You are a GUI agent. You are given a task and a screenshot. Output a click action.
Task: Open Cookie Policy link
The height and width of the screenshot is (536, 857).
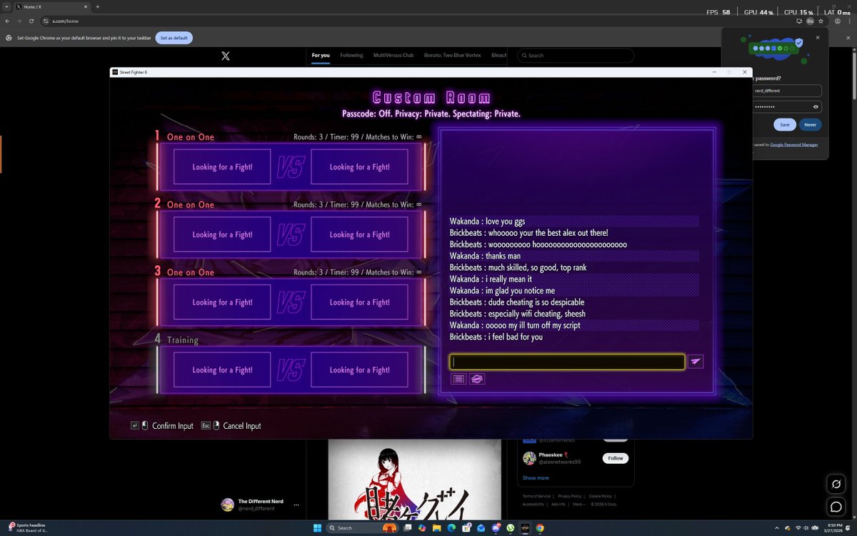coord(600,496)
